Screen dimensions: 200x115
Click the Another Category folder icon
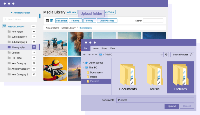[9, 69]
